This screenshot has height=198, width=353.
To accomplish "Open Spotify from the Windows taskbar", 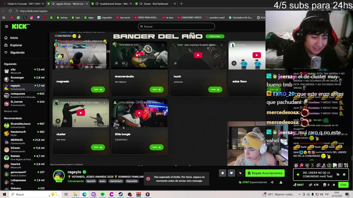I will tap(103, 194).
